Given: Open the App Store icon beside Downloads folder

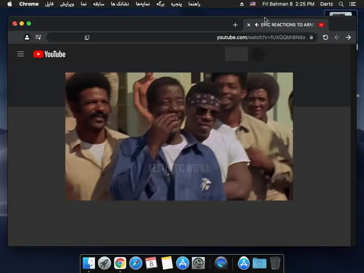Looking at the screenshot, I should (x=244, y=263).
